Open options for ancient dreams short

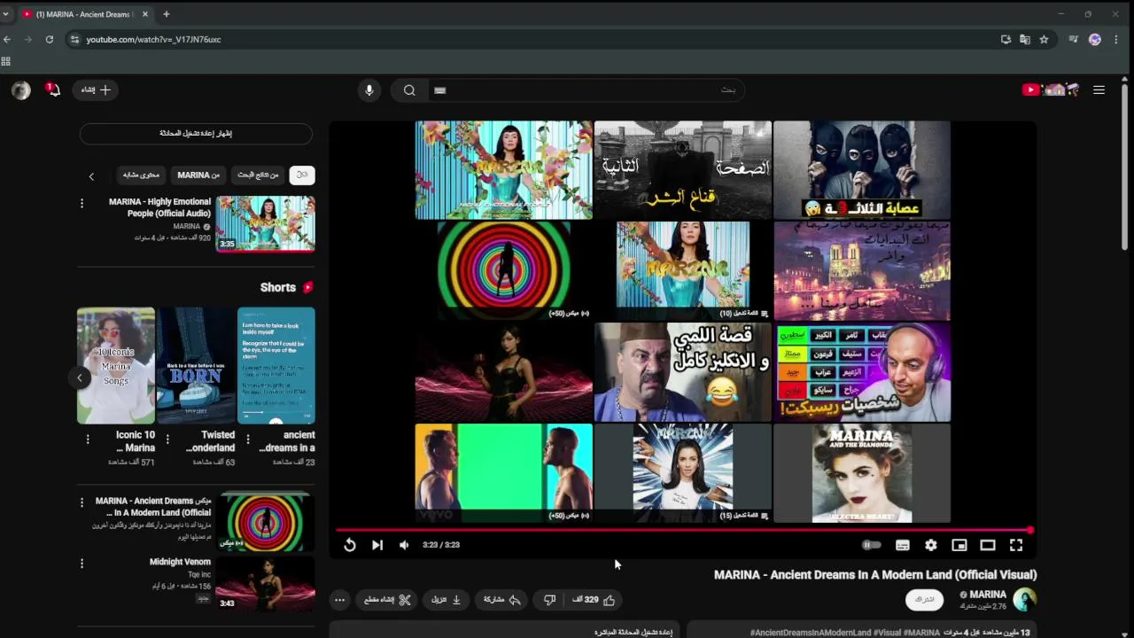[247, 440]
